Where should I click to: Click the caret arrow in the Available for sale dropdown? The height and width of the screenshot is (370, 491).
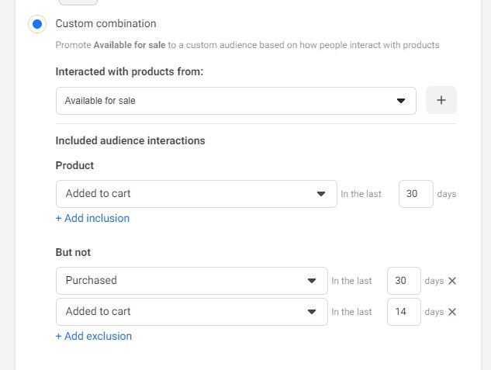coord(401,101)
